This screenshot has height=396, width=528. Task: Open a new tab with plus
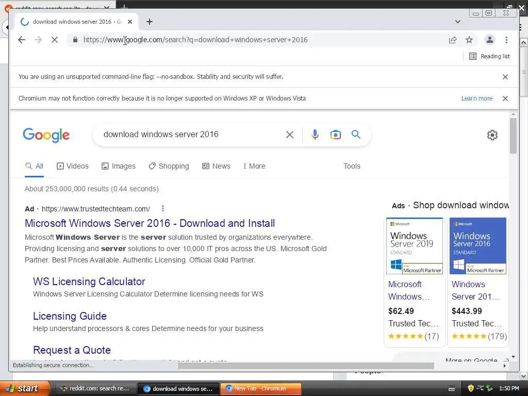(150, 22)
